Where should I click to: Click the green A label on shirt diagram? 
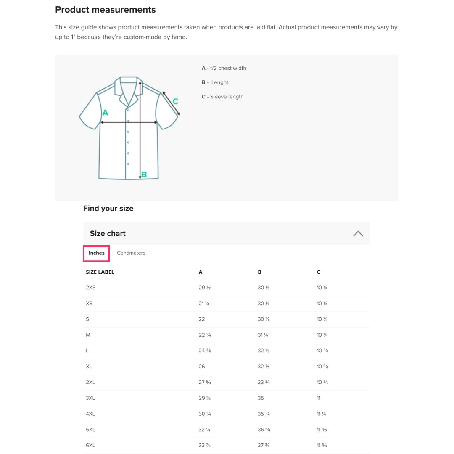tap(105, 113)
